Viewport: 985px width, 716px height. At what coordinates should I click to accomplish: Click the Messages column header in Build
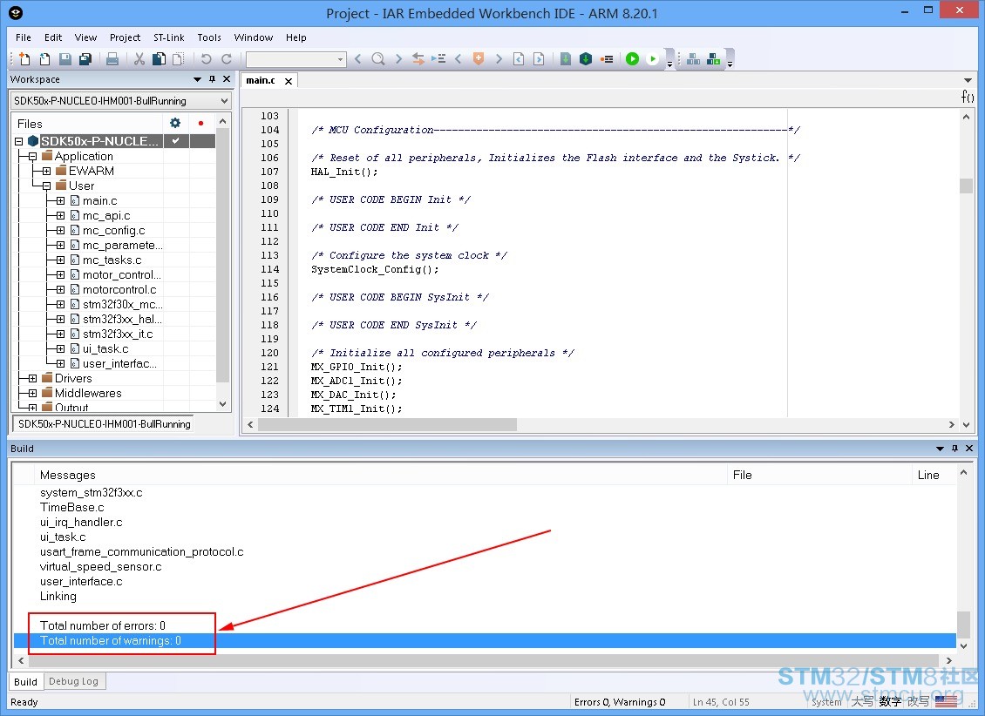click(x=383, y=475)
